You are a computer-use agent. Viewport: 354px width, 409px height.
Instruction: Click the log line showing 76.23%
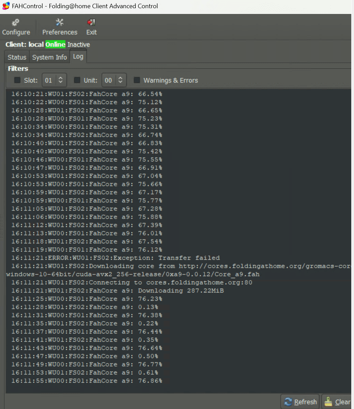[87, 299]
